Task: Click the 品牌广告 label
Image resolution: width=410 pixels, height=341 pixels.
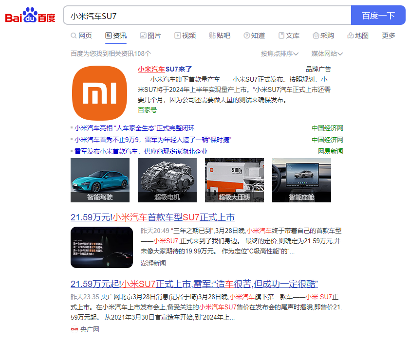Action: coord(318,69)
